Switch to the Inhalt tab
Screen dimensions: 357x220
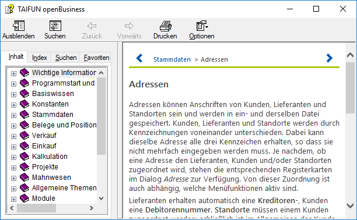pos(16,56)
